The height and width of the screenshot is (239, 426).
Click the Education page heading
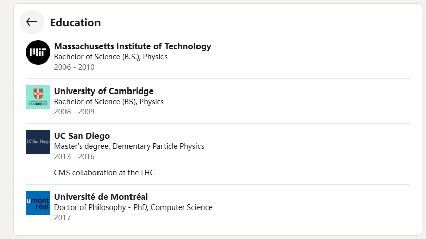[75, 22]
